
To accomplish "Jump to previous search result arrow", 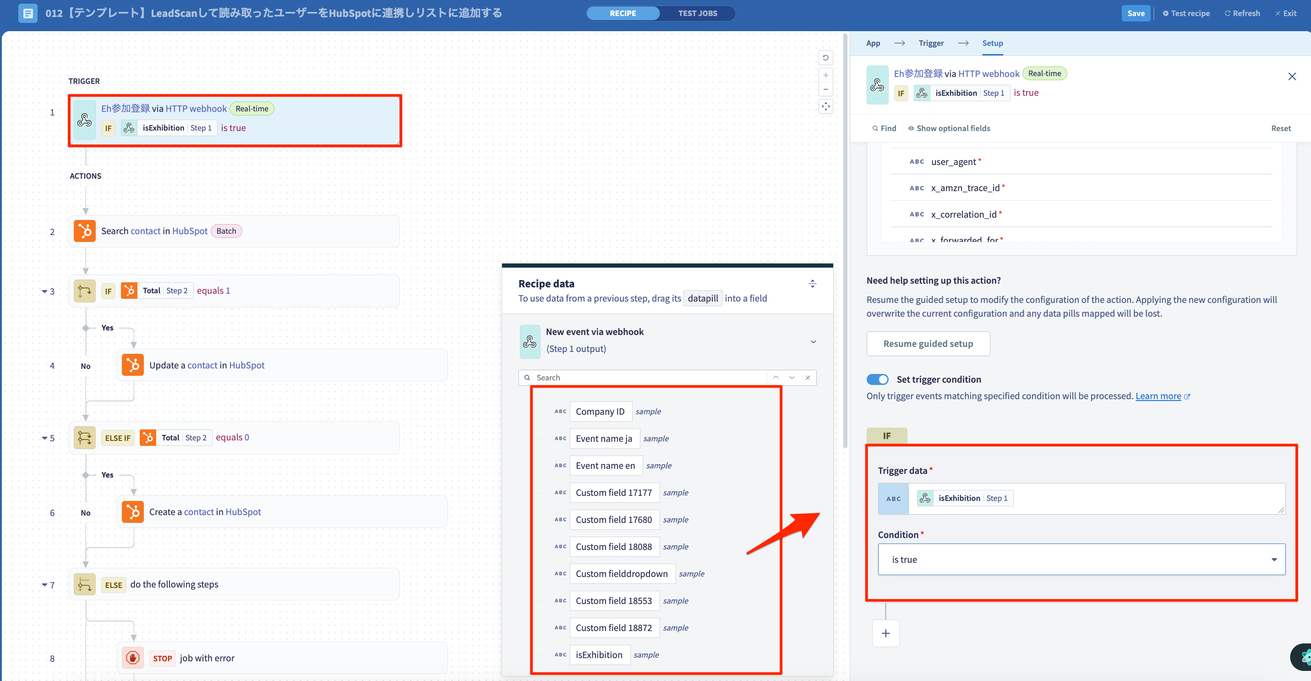I will coord(776,378).
